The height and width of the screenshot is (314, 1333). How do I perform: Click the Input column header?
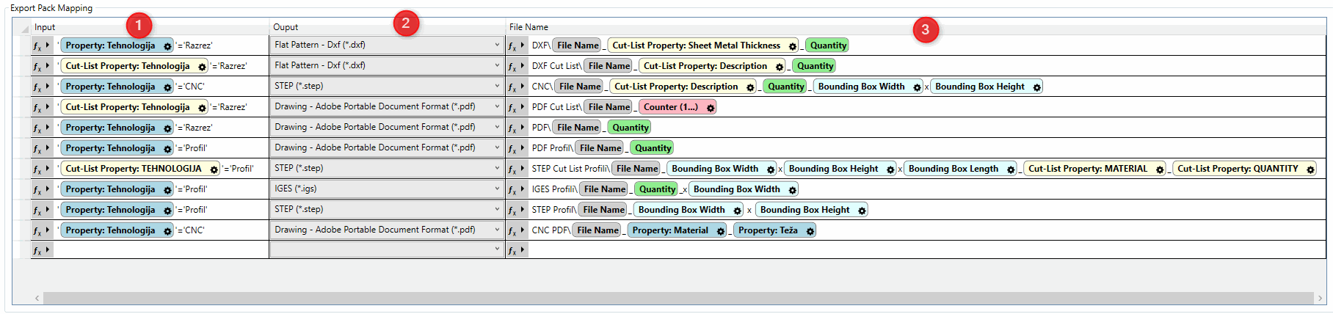pos(45,27)
